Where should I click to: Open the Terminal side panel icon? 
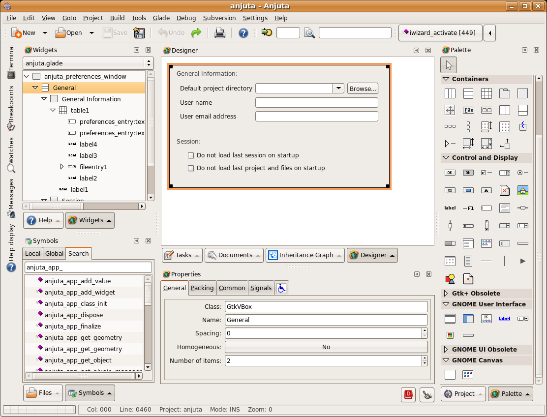coord(11,75)
